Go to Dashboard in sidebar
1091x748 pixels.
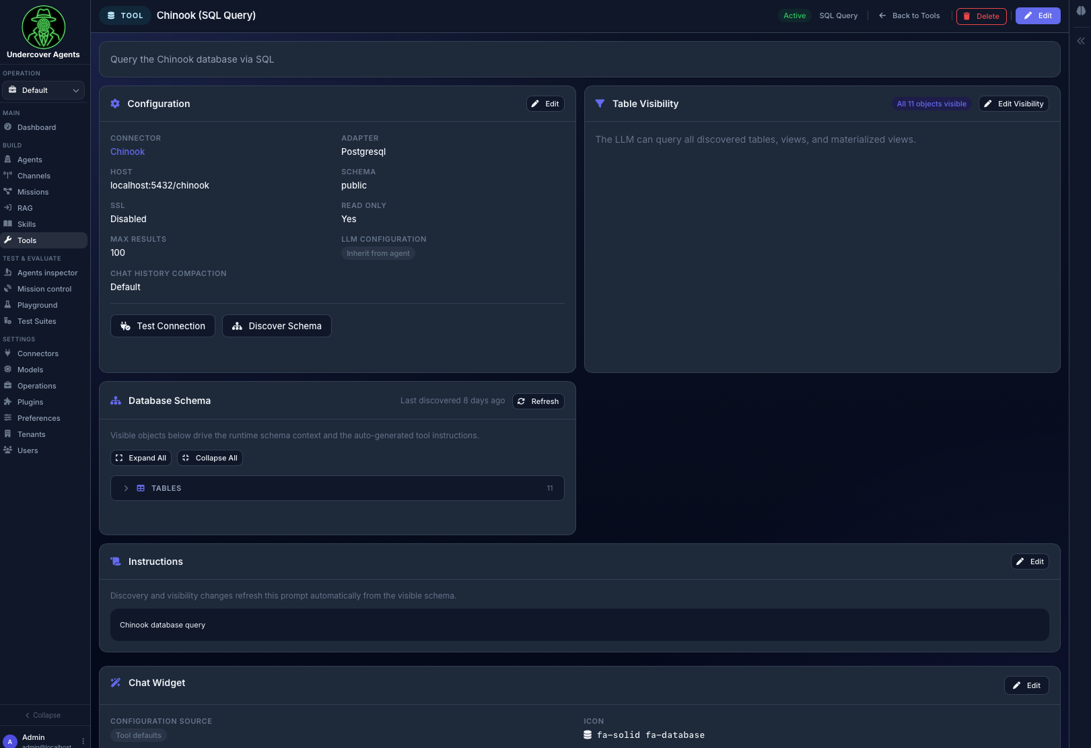click(36, 127)
